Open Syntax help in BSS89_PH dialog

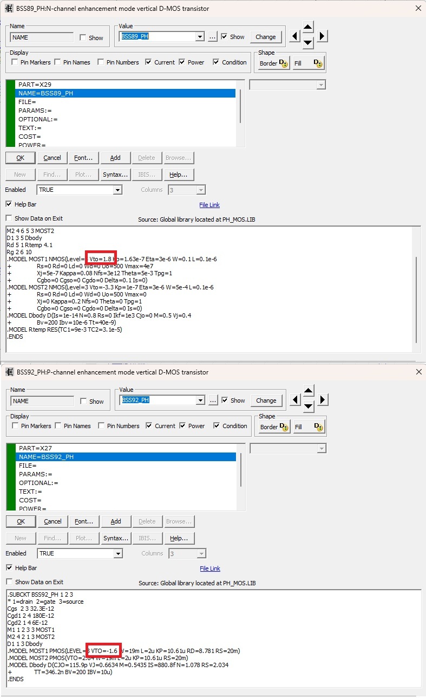(x=115, y=174)
